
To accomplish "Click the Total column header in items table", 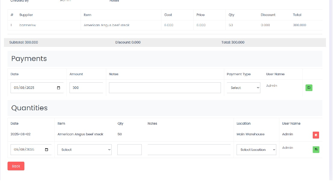I will tap(297, 15).
